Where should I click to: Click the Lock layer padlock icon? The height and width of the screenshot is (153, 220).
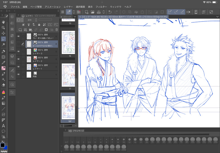[x=39, y=25]
